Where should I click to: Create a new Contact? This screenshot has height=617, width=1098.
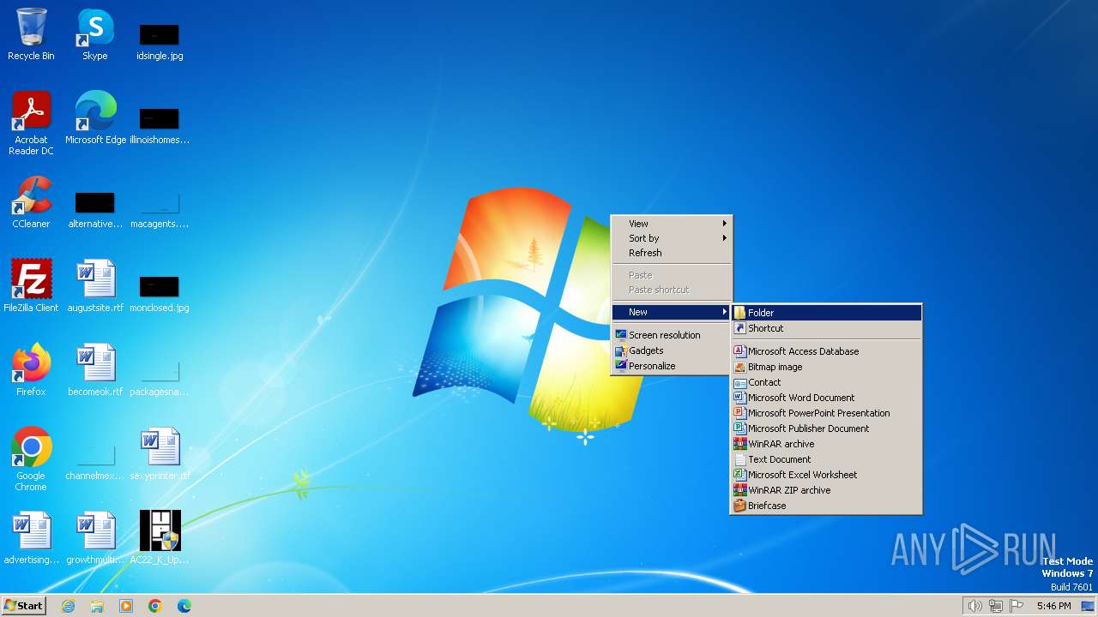(827, 382)
